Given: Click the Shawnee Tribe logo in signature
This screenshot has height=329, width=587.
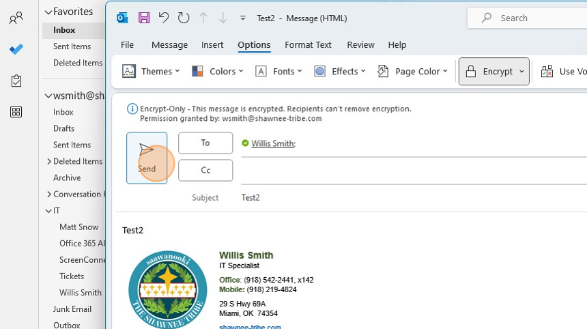Looking at the screenshot, I should coord(168,289).
